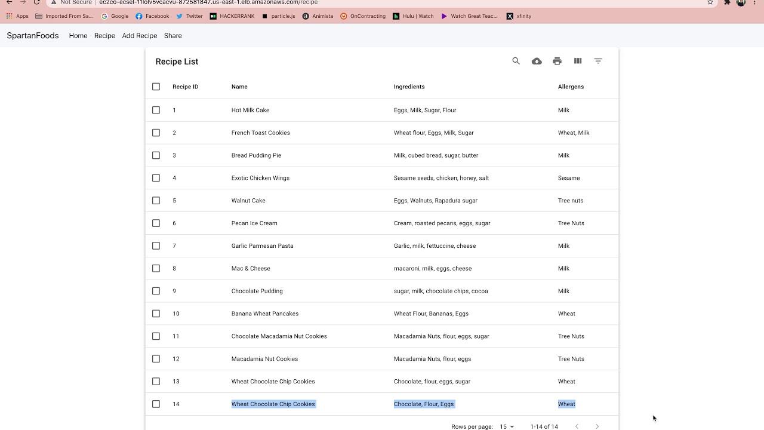Click "Sesame seeds, chicken, honey, salt" cell
This screenshot has height=430, width=764.
[441, 178]
